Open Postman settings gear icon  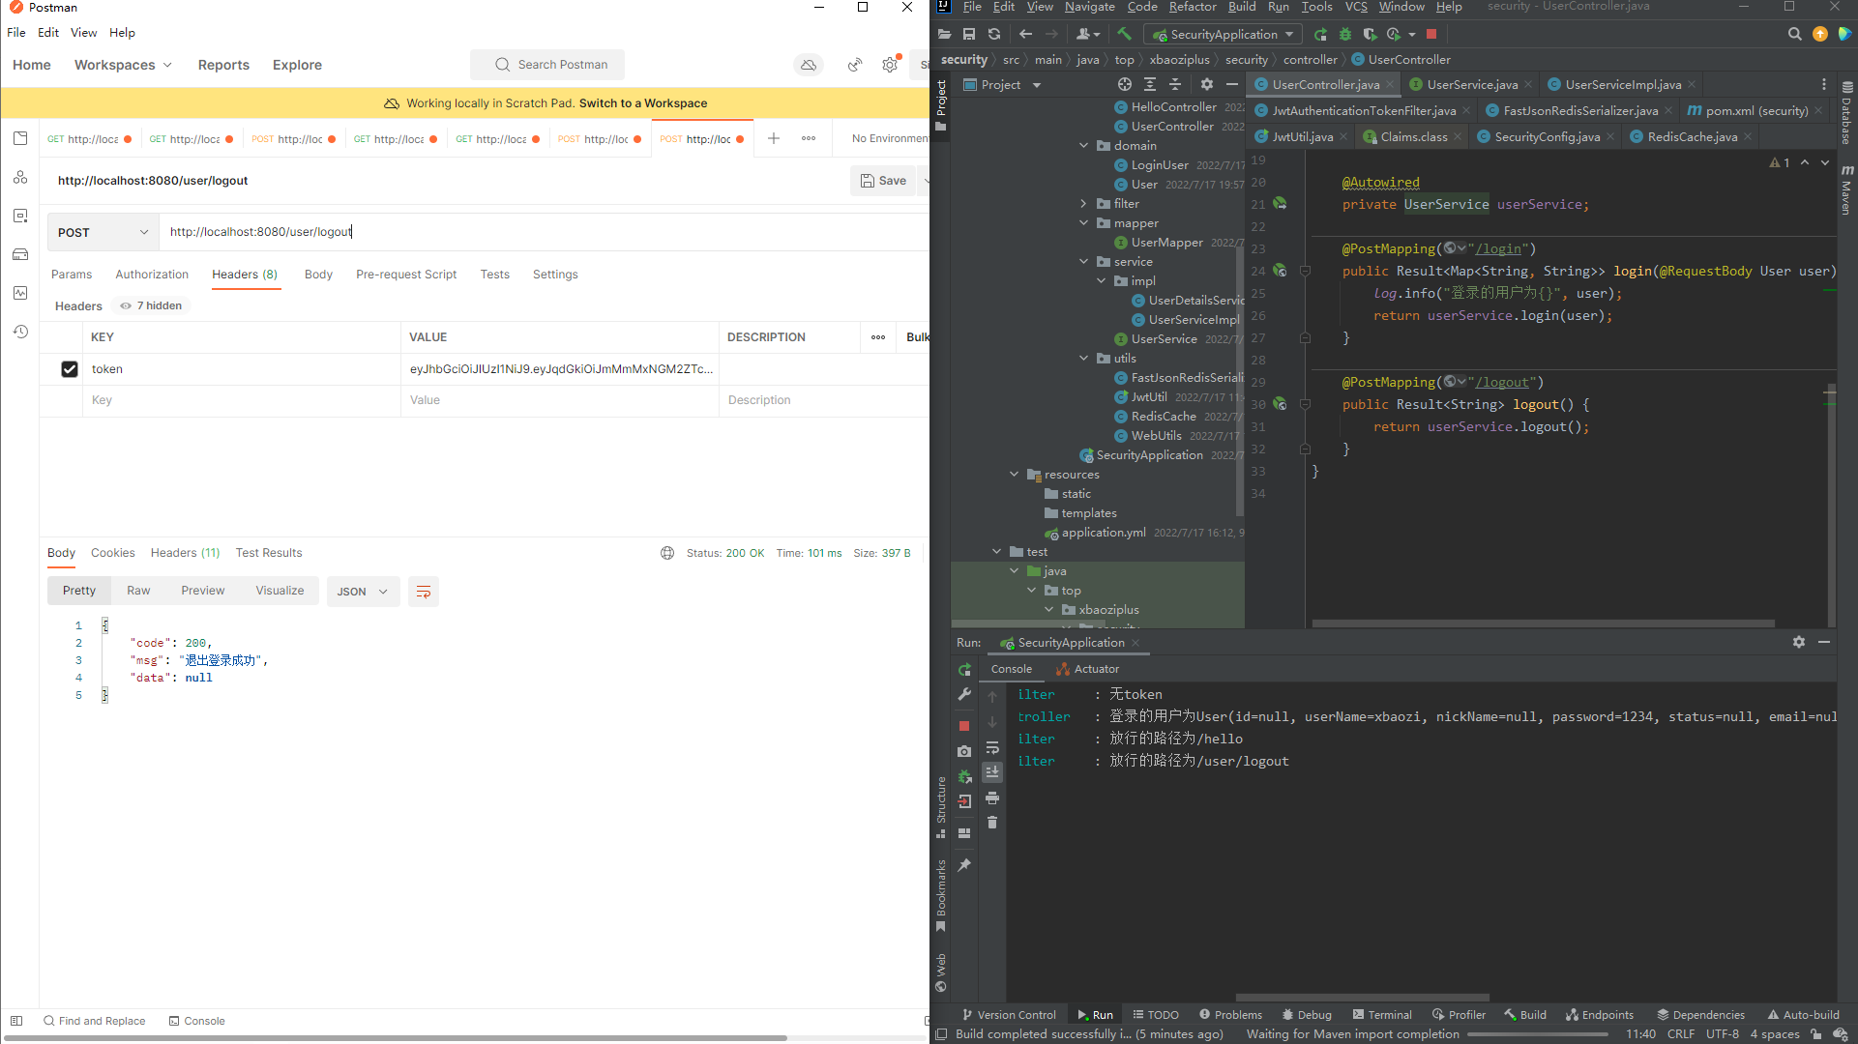tap(890, 65)
